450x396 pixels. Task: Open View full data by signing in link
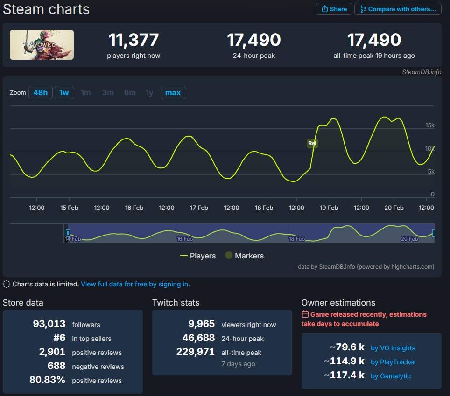click(x=135, y=284)
